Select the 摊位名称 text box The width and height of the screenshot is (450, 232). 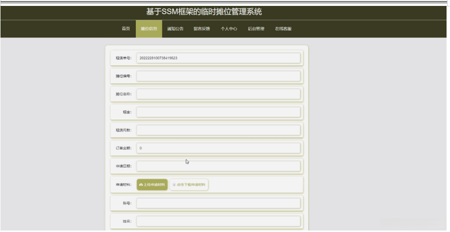coord(219,94)
